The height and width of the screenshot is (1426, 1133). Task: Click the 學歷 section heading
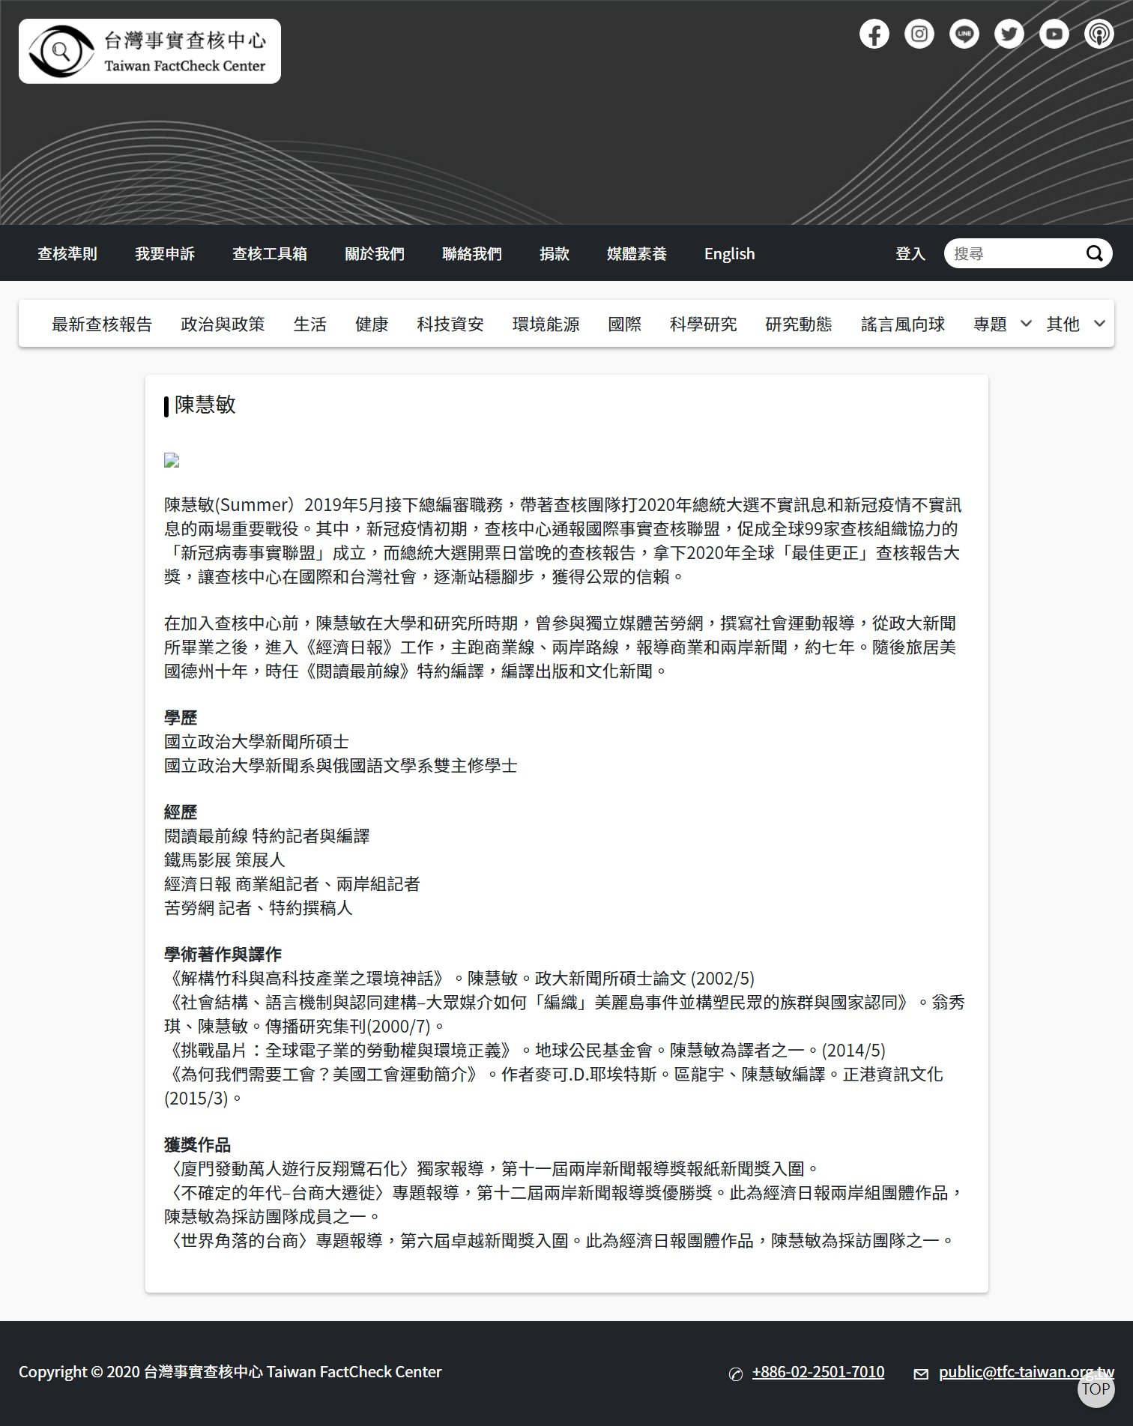click(181, 717)
